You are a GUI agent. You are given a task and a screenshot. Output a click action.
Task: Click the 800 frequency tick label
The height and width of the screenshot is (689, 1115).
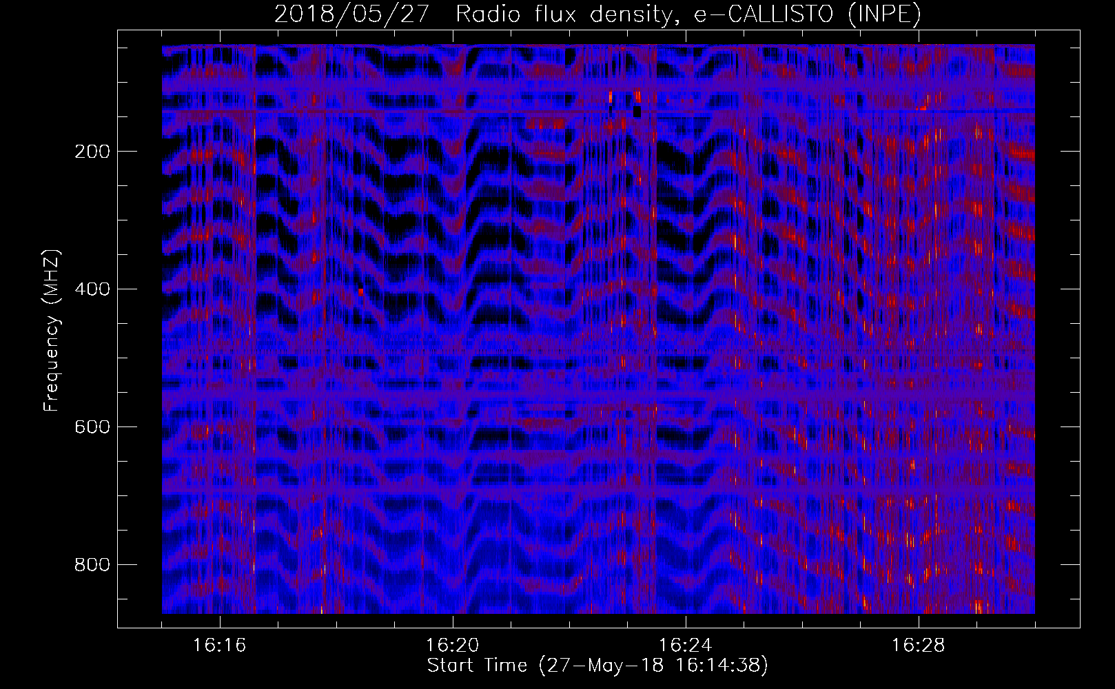click(92, 565)
